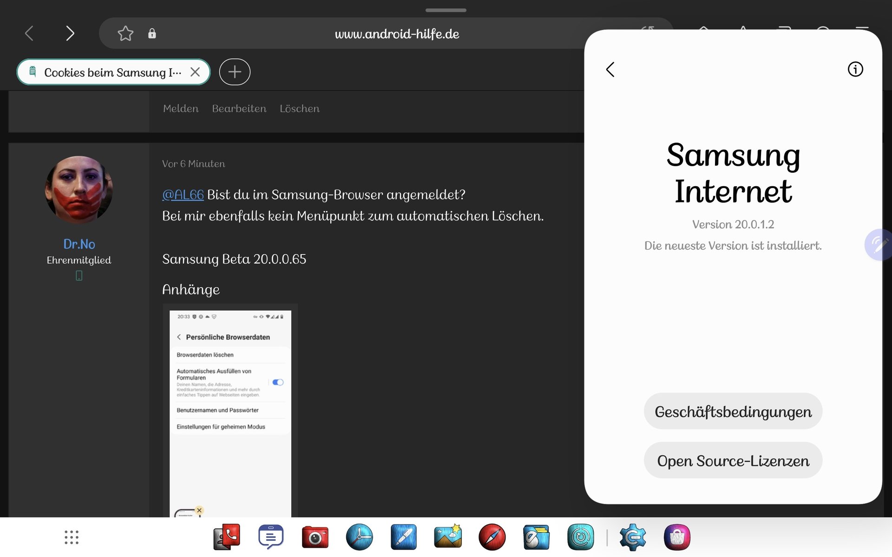Go back in browser history

29,33
